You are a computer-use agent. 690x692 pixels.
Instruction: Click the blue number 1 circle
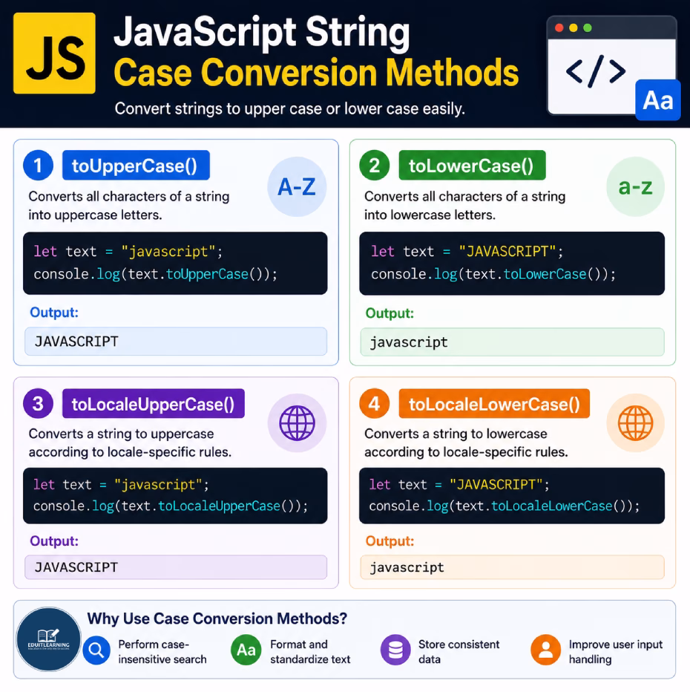tap(39, 166)
